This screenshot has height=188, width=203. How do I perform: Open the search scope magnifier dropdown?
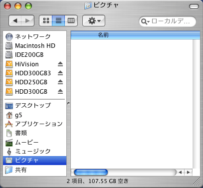(x=145, y=21)
